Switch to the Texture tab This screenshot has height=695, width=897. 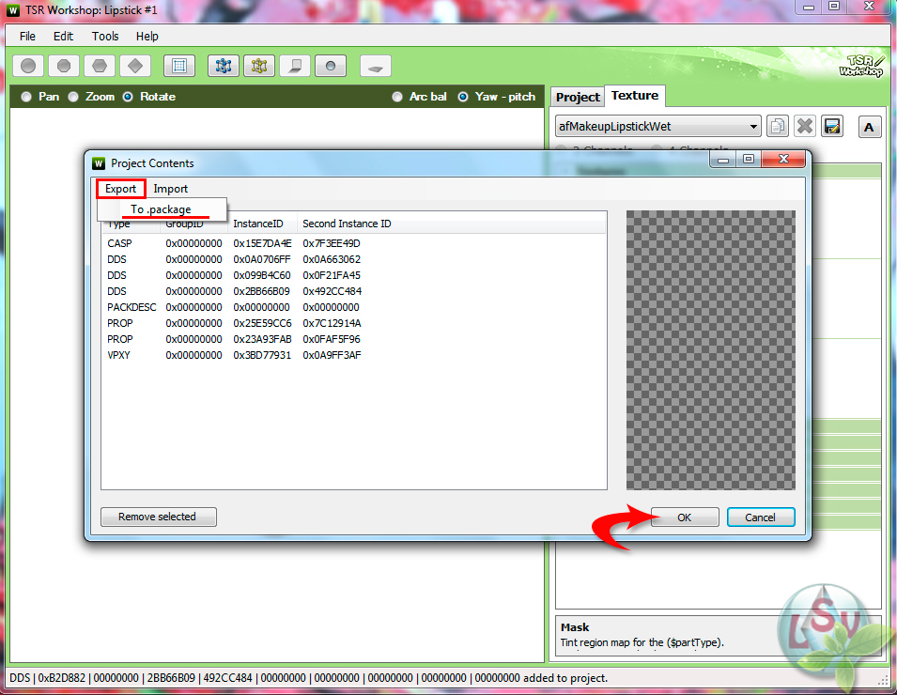pyautogui.click(x=634, y=96)
